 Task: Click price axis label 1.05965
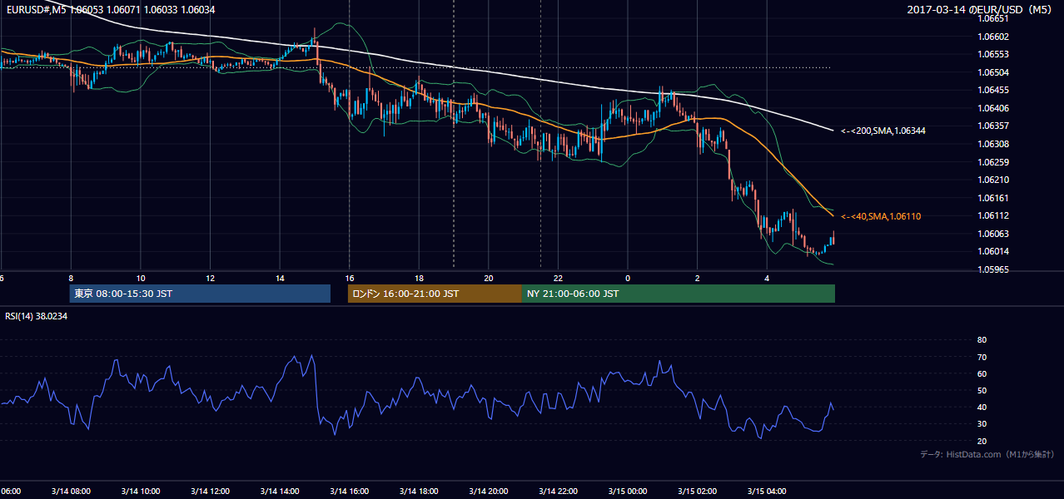point(994,269)
